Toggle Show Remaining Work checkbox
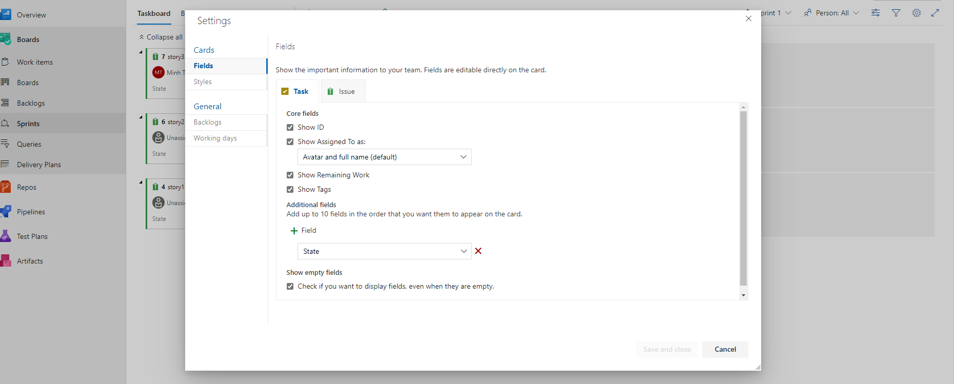 tap(290, 175)
